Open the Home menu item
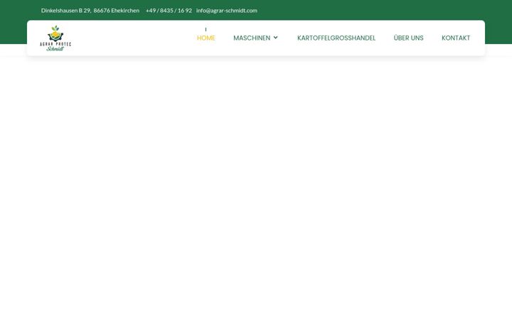512x320 pixels. 206,38
